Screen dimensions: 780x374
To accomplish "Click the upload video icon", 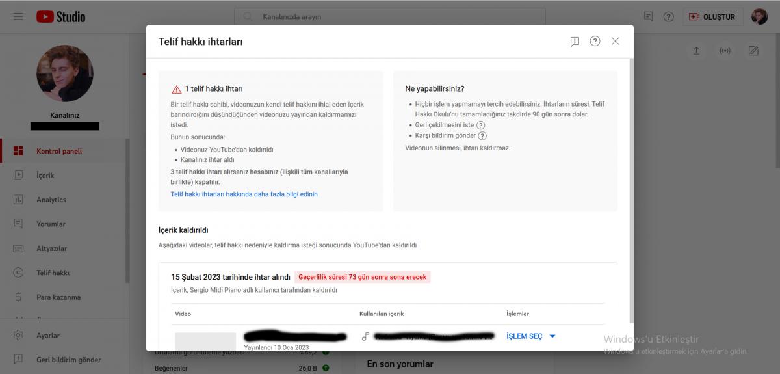I will [x=696, y=51].
